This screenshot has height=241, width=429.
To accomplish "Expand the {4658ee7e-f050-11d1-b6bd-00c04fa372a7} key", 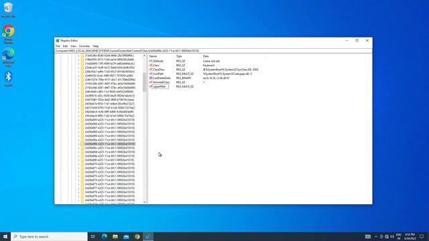I will tap(78, 104).
